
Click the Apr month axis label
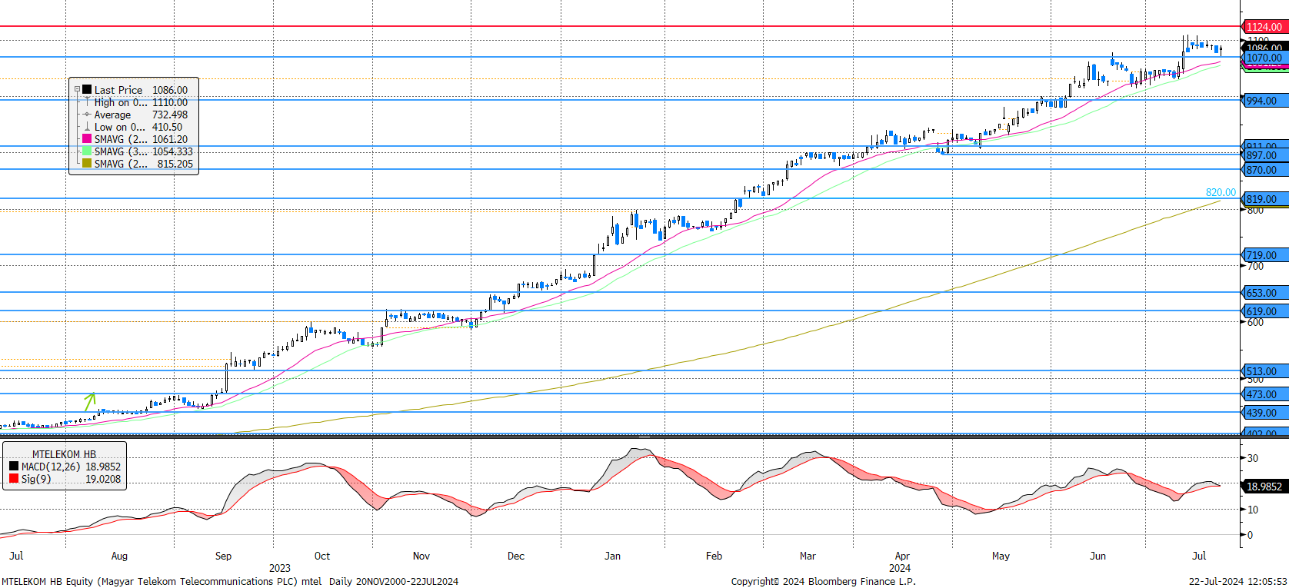pyautogui.click(x=902, y=556)
